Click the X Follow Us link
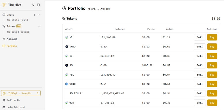Screen dimensions: 224x110 coord(12,100)
